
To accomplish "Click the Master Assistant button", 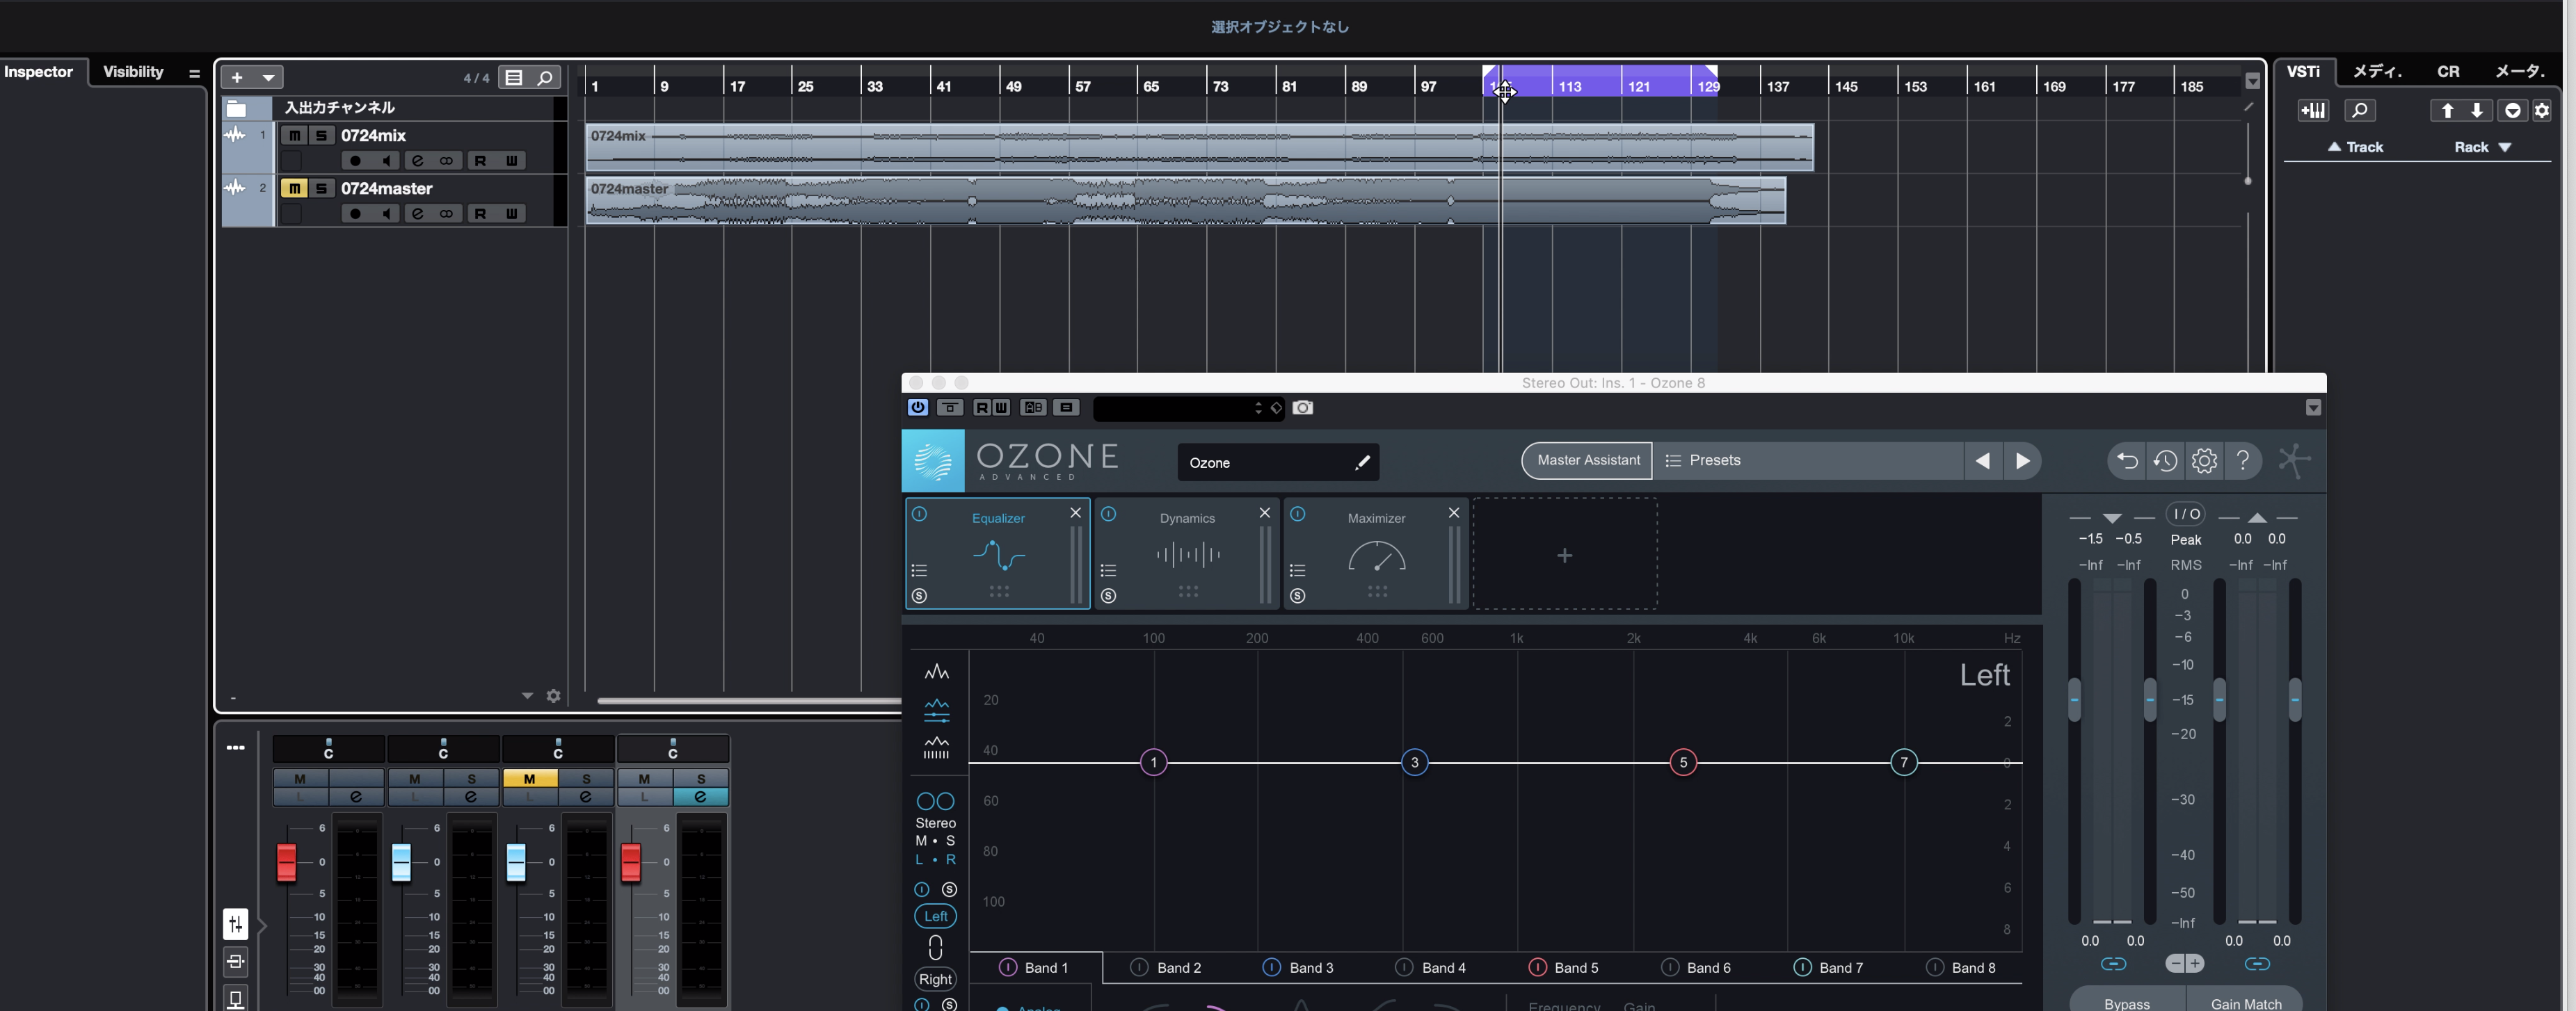I will coord(1588,460).
